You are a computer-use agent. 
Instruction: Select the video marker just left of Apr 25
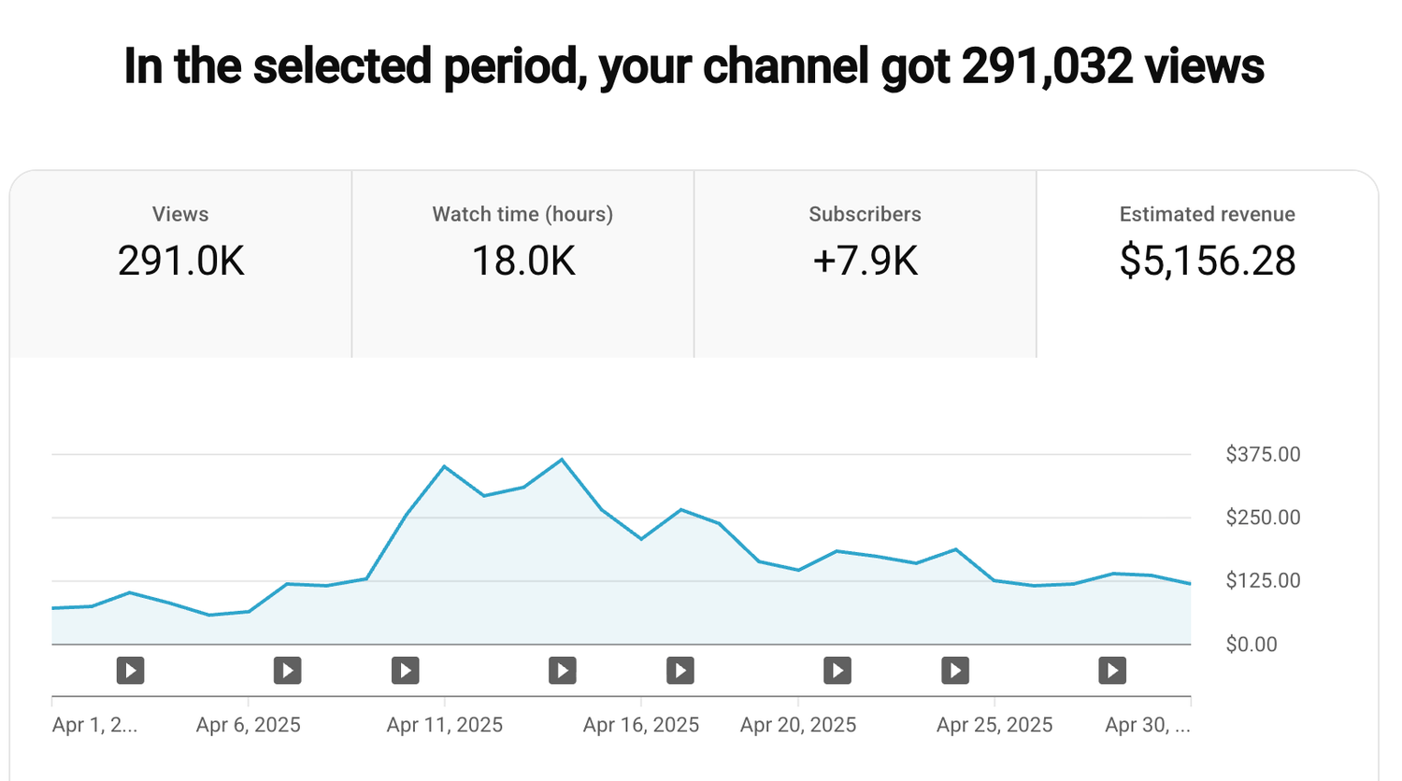point(954,670)
